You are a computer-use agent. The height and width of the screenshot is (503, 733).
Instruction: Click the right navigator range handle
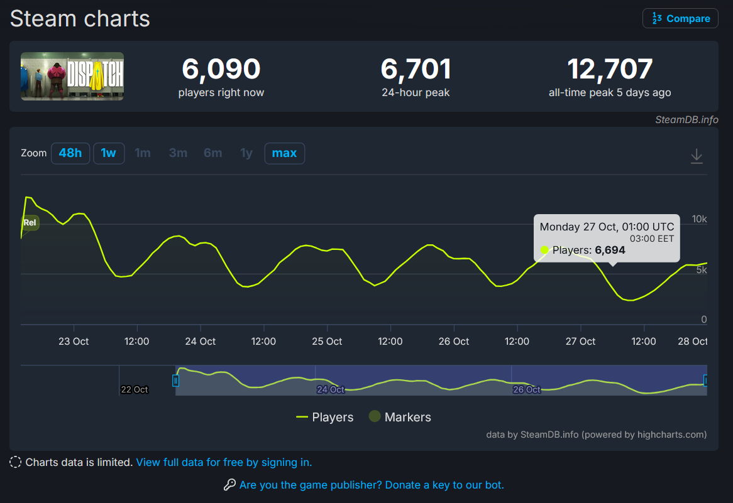tap(705, 381)
